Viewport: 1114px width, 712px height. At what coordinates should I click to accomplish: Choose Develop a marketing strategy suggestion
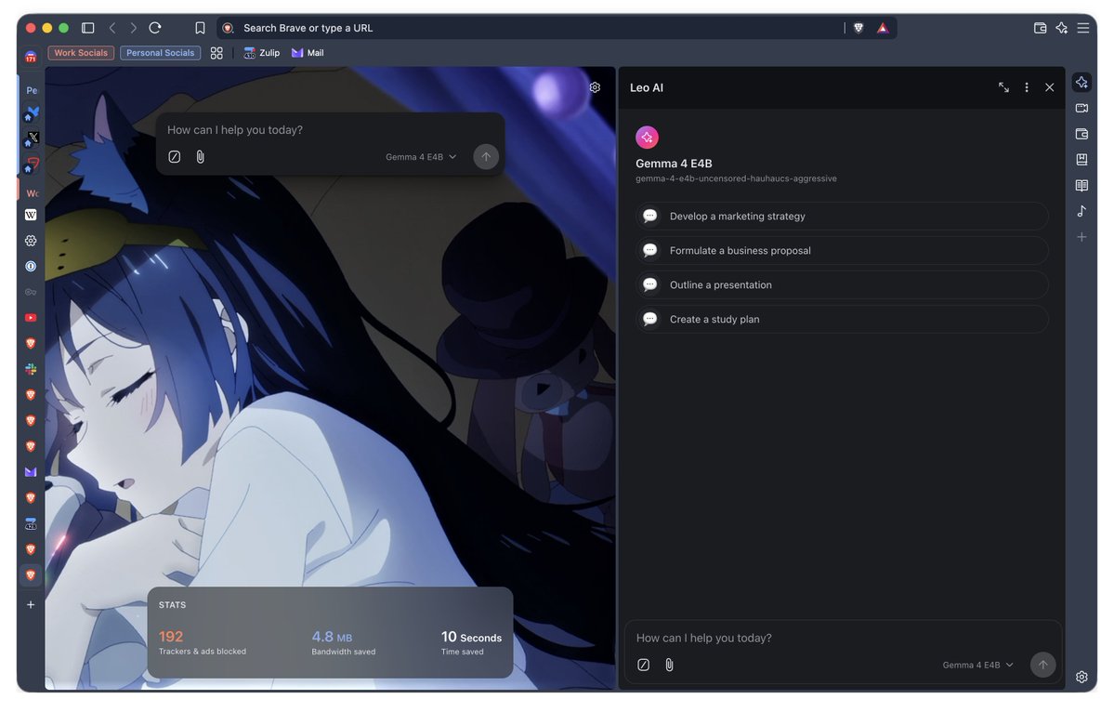[x=842, y=216]
